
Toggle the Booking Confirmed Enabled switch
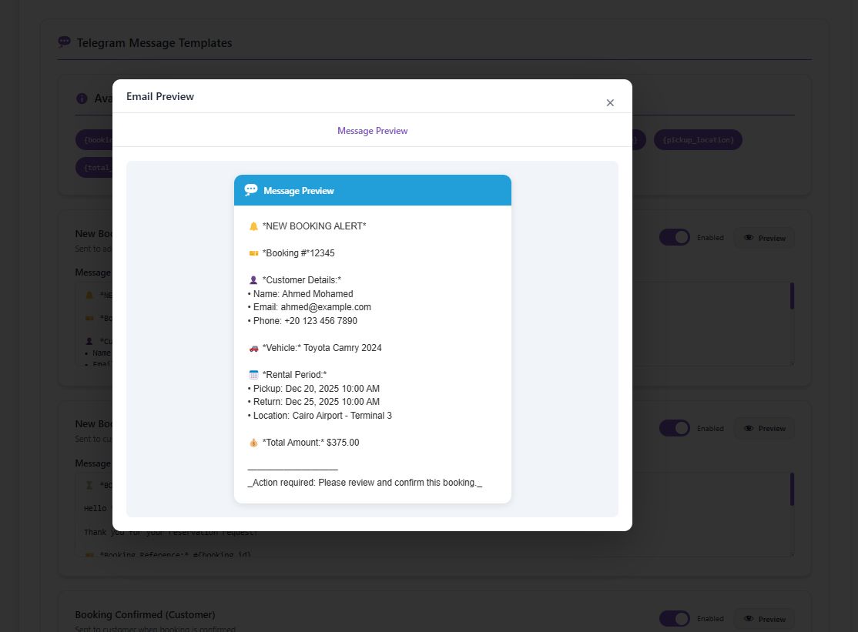coord(674,618)
